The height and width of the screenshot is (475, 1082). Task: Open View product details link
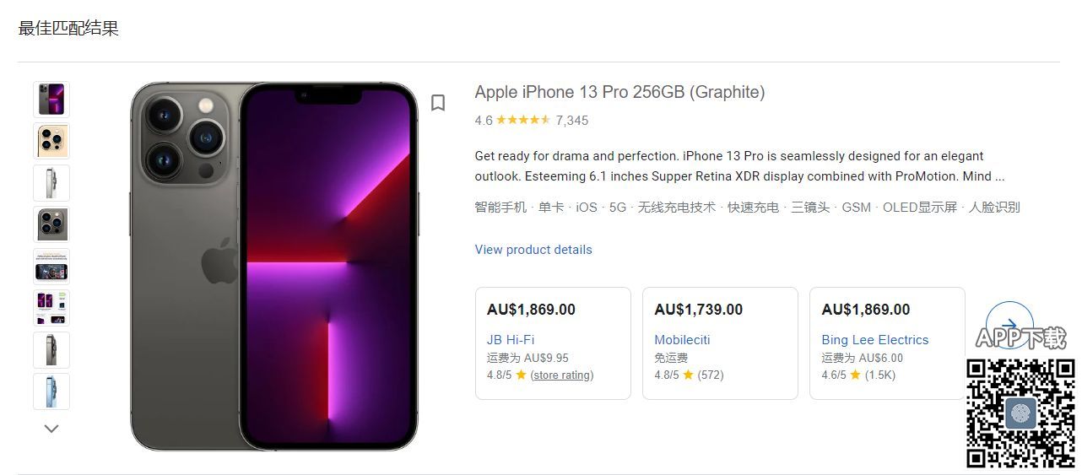[533, 250]
